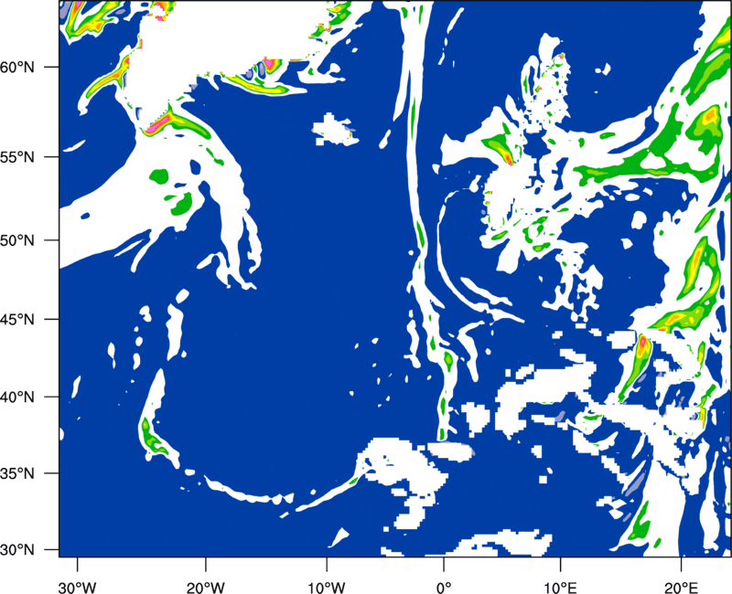The image size is (732, 594).
Task: Click the 20°E longitude label
Action: click(681, 587)
